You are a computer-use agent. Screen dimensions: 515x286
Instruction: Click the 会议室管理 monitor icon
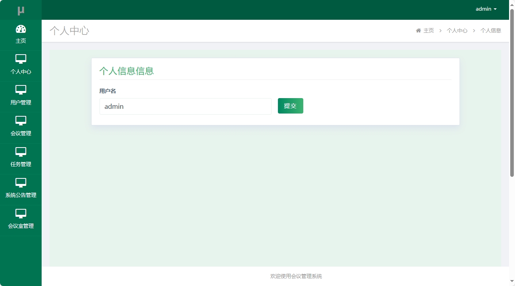click(x=21, y=214)
